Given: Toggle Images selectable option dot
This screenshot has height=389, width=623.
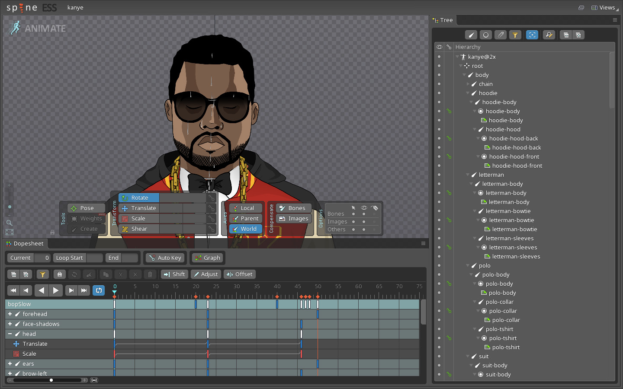Looking at the screenshot, I should pyautogui.click(x=353, y=222).
